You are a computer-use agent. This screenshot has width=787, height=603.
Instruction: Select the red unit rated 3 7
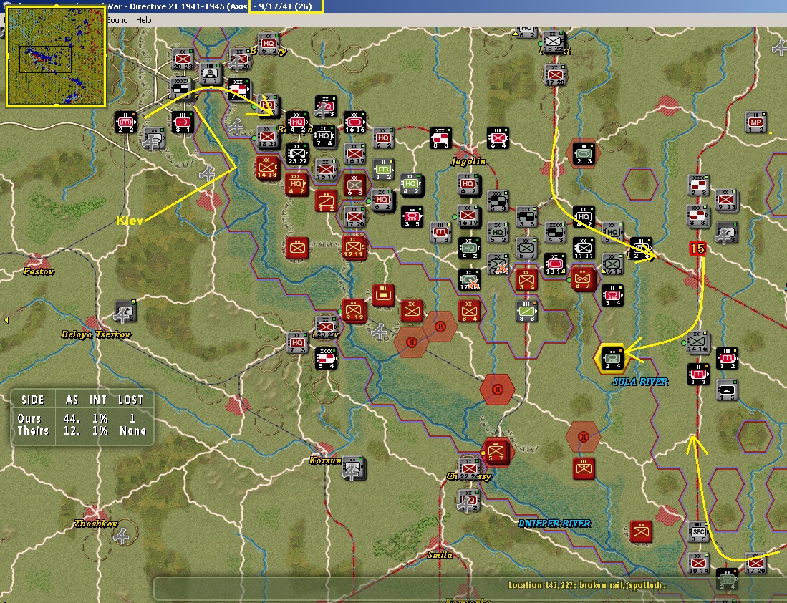[583, 280]
